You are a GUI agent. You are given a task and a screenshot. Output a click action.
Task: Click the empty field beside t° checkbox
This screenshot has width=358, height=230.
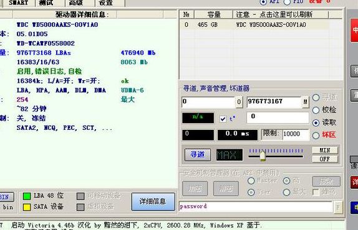click(278, 117)
